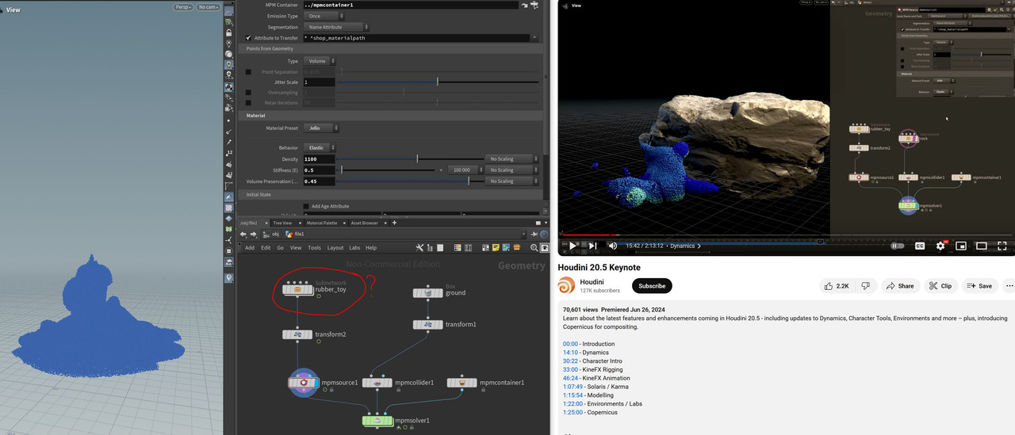The width and height of the screenshot is (1015, 435).
Task: Uncheck the Attribute to Transfer checkbox
Action: coord(249,38)
